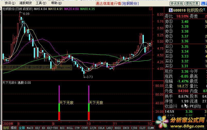Select the 指标 tab
Image resolution: width=207 pixels, height=130 pixels.
click(x=6, y=128)
